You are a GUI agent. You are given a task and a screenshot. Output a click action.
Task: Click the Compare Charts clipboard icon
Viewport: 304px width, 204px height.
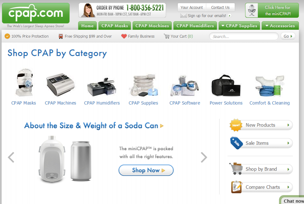pyautogui.click(x=237, y=187)
